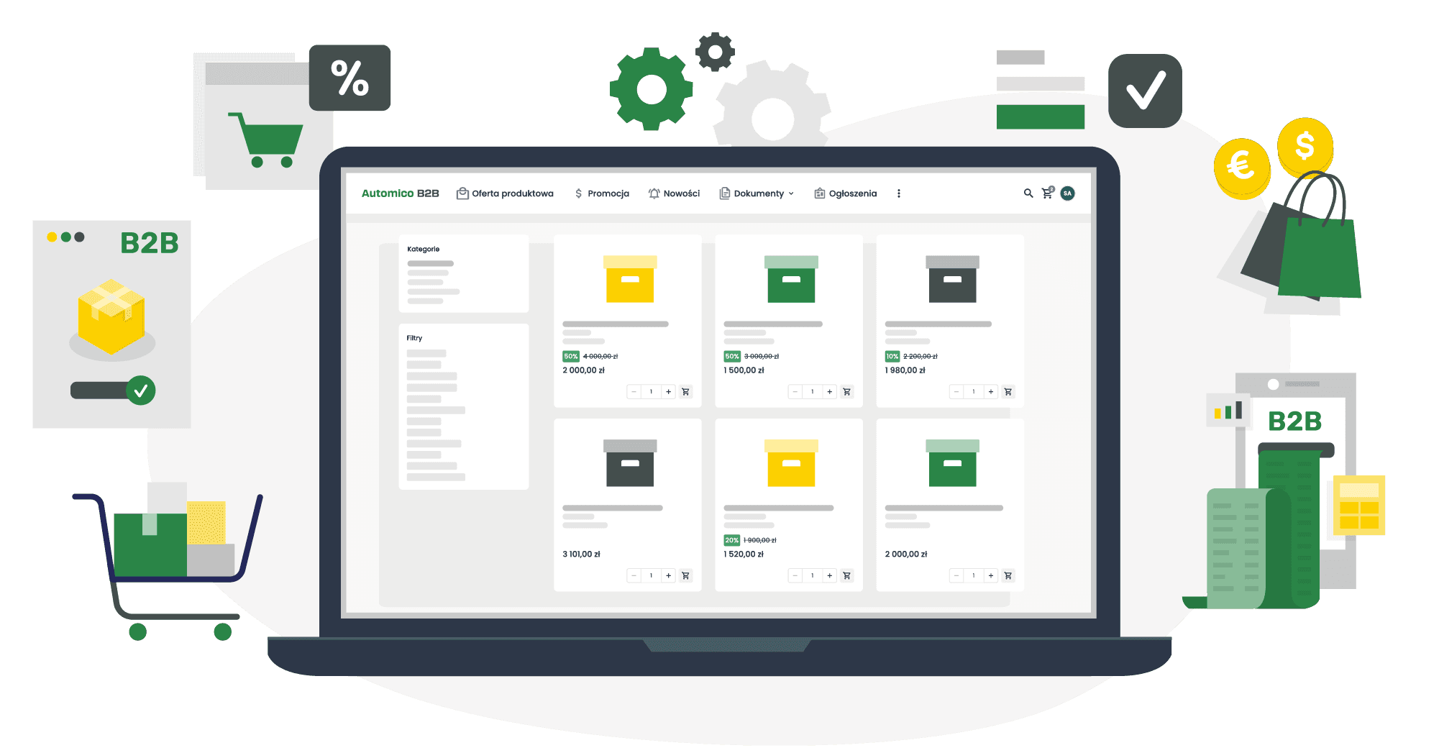Add the 1 500,00 zł product to cart
This screenshot has height=753, width=1439.
(x=846, y=392)
